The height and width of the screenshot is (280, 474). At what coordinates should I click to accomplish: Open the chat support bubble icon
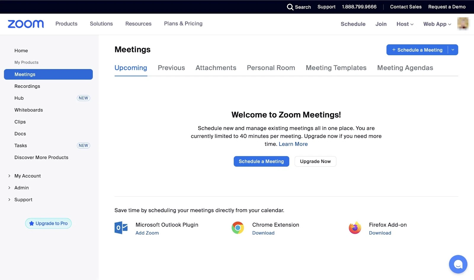point(458,264)
